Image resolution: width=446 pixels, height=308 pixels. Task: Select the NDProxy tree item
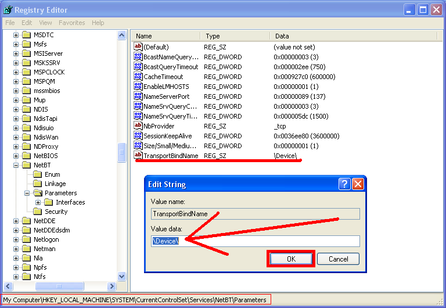(46, 146)
